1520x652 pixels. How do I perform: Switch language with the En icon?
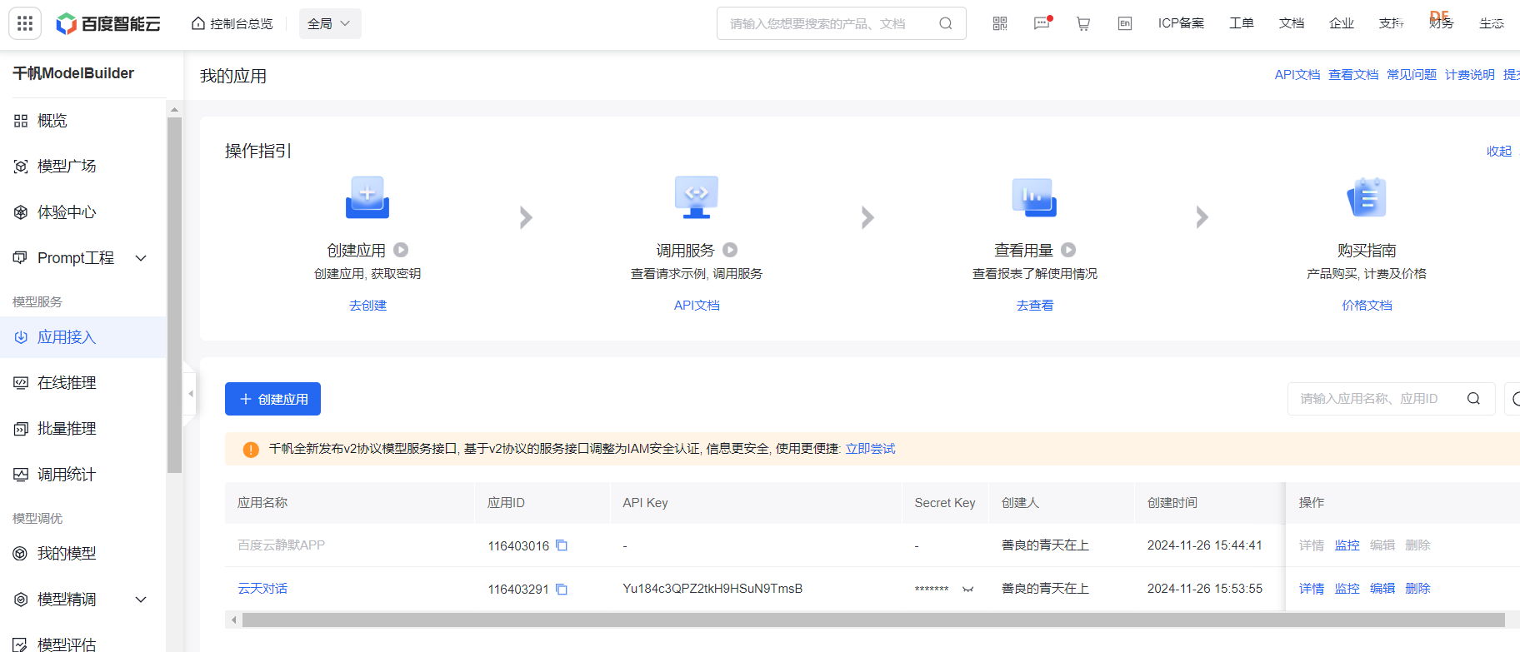coord(1125,23)
